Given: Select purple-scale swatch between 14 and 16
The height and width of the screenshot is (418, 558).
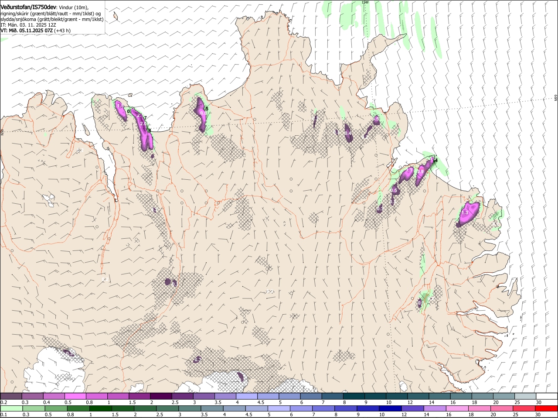Looking at the screenshot, I should 440,396.
